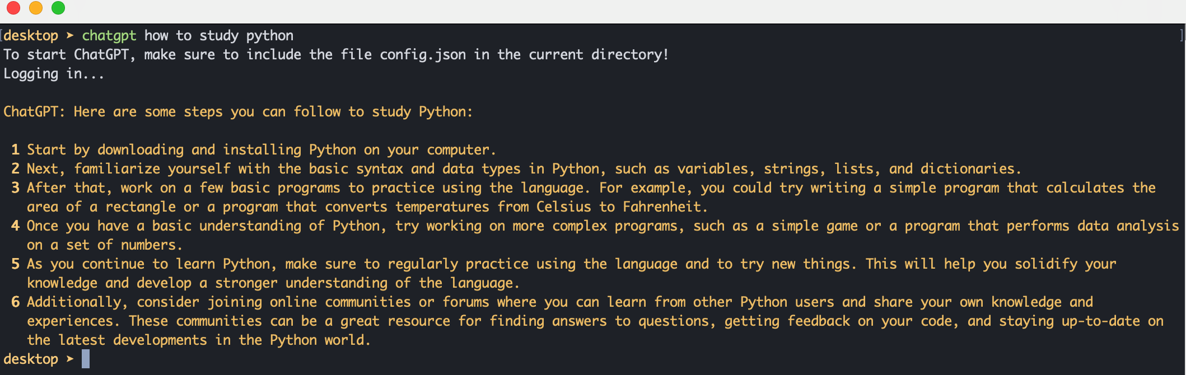Click the prompt arrow on the last line
The width and height of the screenshot is (1186, 375).
70,359
